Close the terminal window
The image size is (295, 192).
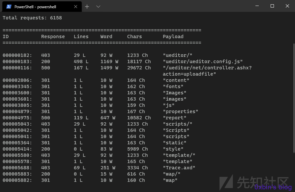[287, 6]
